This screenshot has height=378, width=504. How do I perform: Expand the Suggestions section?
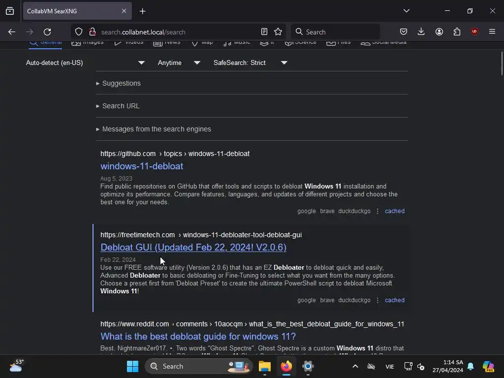118,83
